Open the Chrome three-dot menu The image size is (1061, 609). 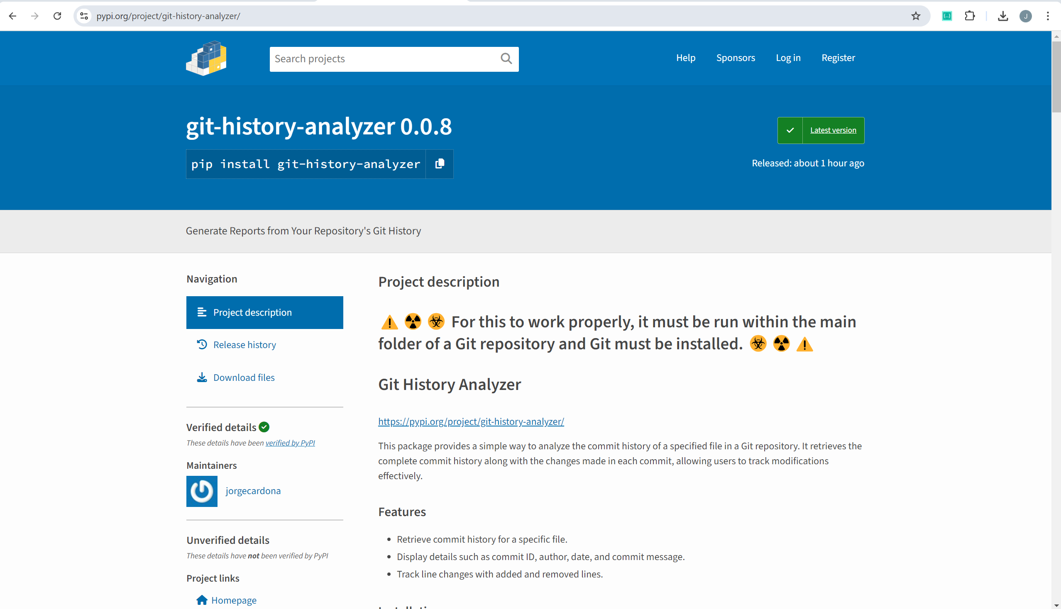[x=1048, y=16]
